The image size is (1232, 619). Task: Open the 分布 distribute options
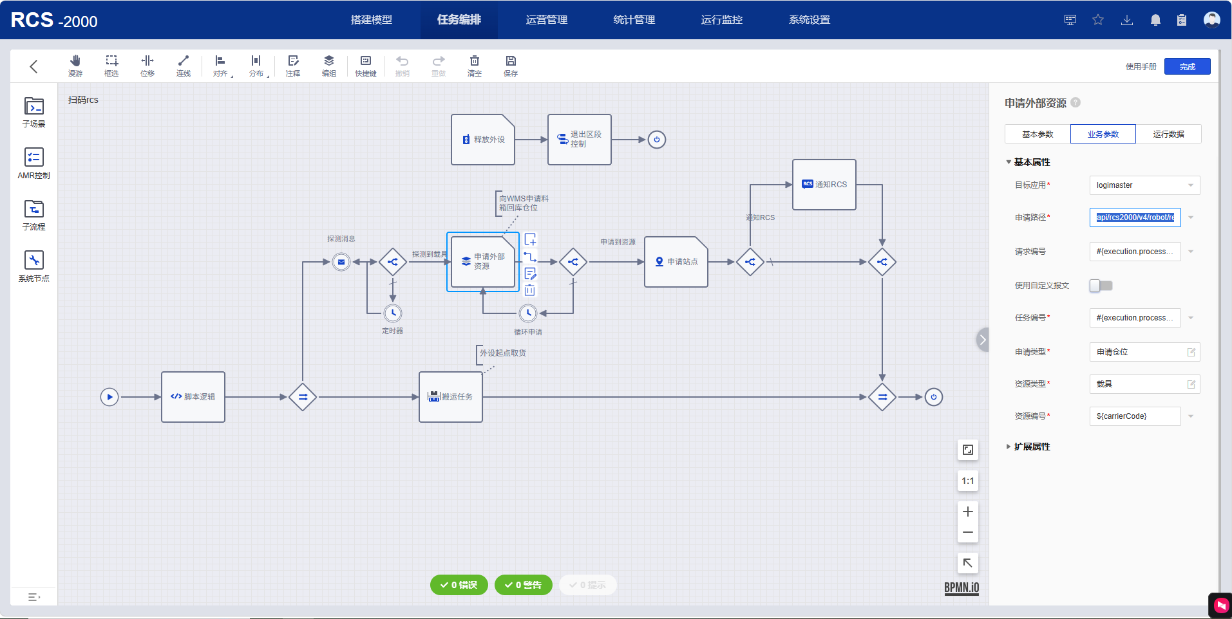coord(256,66)
